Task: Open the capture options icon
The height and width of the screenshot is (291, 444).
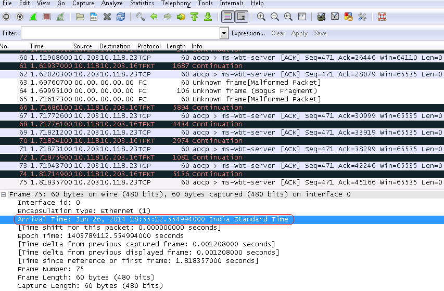Action: pyautogui.click(x=20, y=17)
